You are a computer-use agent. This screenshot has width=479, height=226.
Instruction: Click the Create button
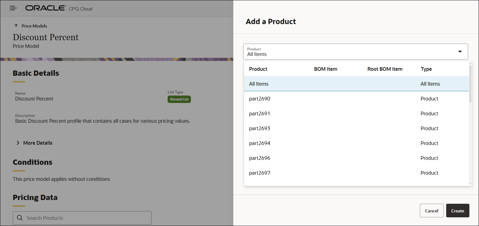click(458, 211)
